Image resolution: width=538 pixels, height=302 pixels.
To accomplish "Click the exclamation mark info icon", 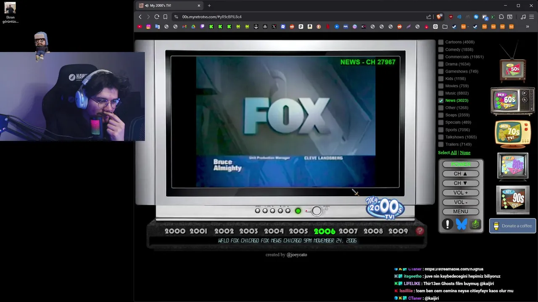I will 447,224.
